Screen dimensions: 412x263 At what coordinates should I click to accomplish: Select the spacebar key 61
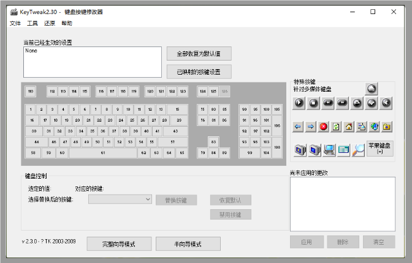[103, 153]
